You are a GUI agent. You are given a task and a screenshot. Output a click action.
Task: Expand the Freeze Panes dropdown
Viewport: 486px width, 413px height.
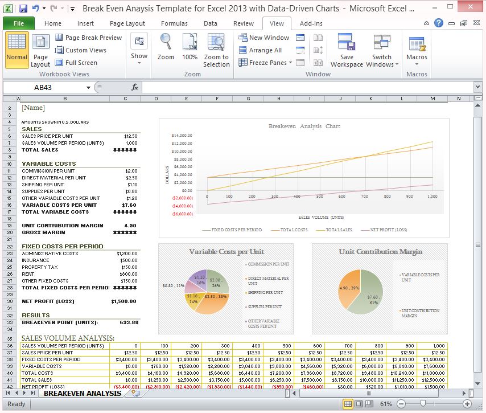coord(290,62)
